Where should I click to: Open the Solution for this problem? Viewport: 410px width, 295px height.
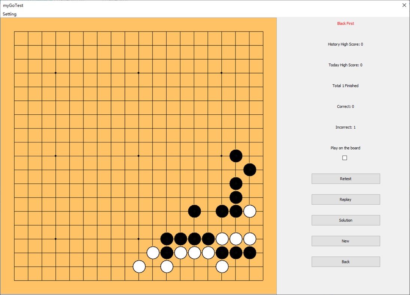point(345,220)
